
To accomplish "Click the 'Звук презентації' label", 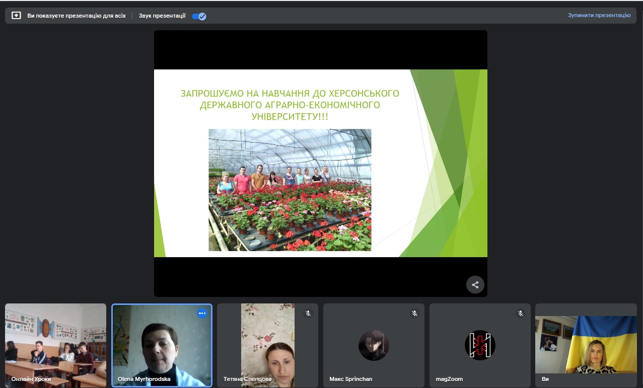I will 162,16.
